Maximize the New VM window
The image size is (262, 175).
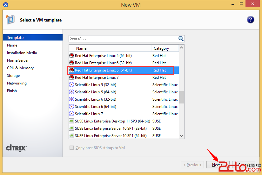point(241,3)
